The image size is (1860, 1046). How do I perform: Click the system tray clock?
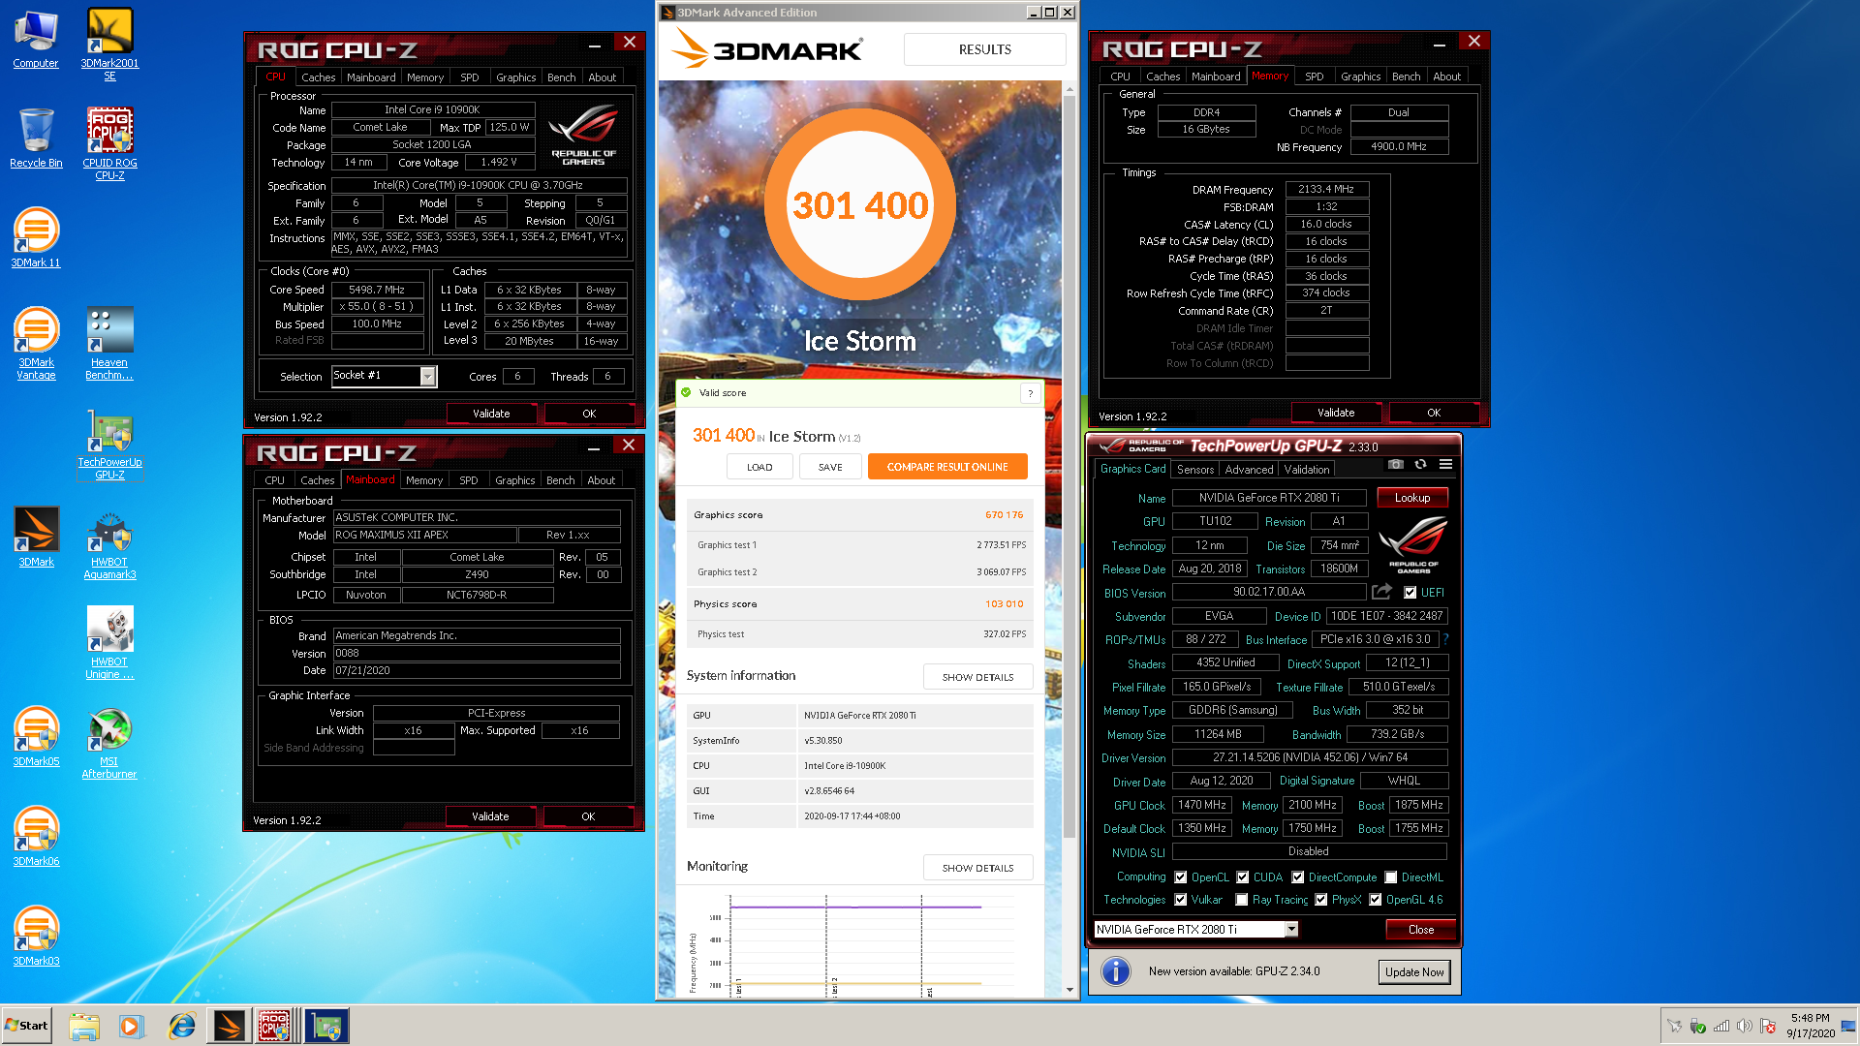pyautogui.click(x=1810, y=1026)
